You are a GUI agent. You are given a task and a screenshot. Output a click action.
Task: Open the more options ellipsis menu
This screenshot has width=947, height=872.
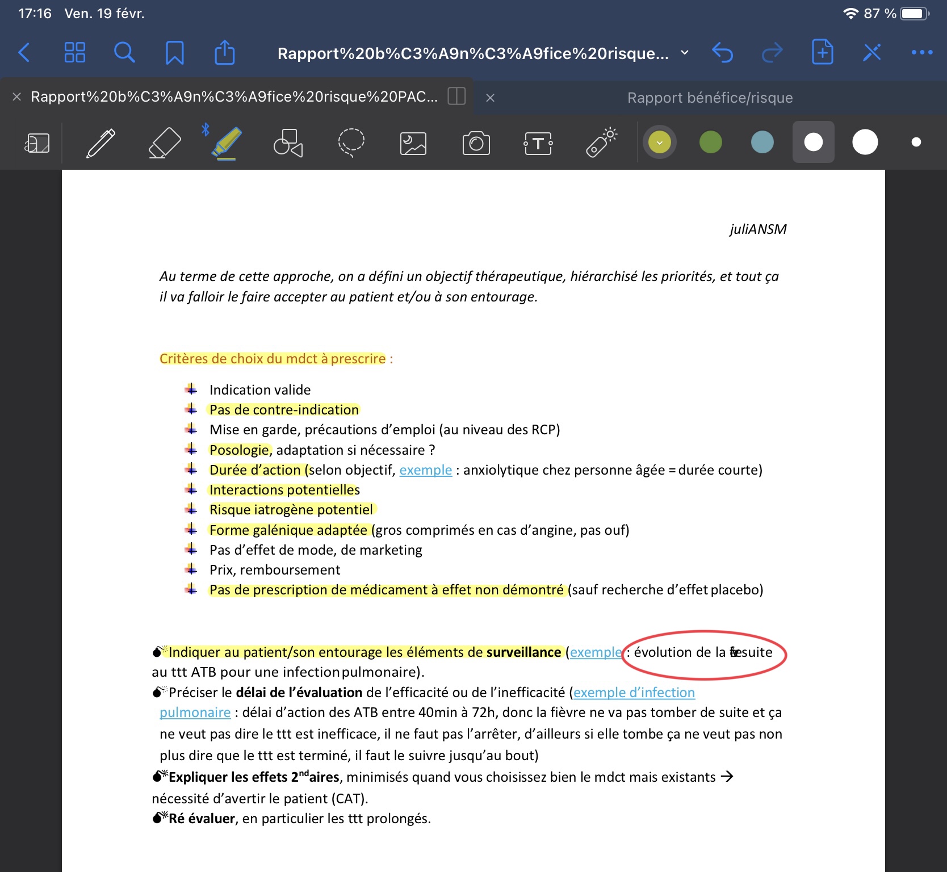(x=921, y=53)
